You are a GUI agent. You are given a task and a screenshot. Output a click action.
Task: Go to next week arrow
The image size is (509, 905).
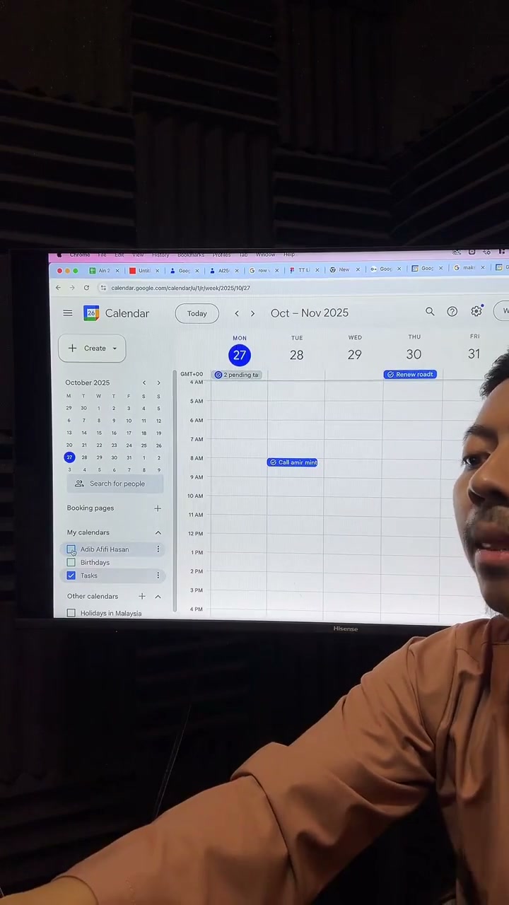[252, 313]
